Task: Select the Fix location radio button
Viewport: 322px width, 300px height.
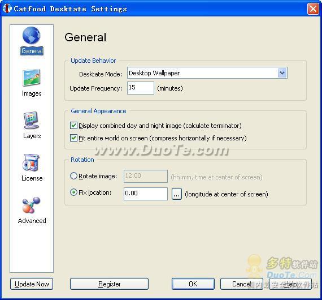Action: [x=73, y=192]
